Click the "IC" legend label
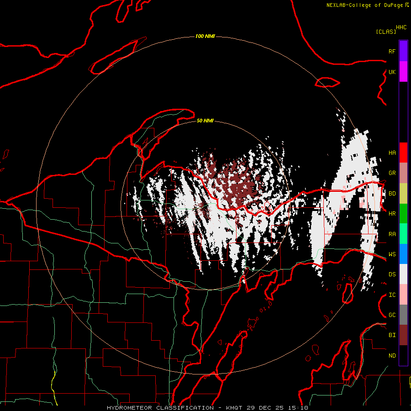Screen dimensions: 411x411 392,295
